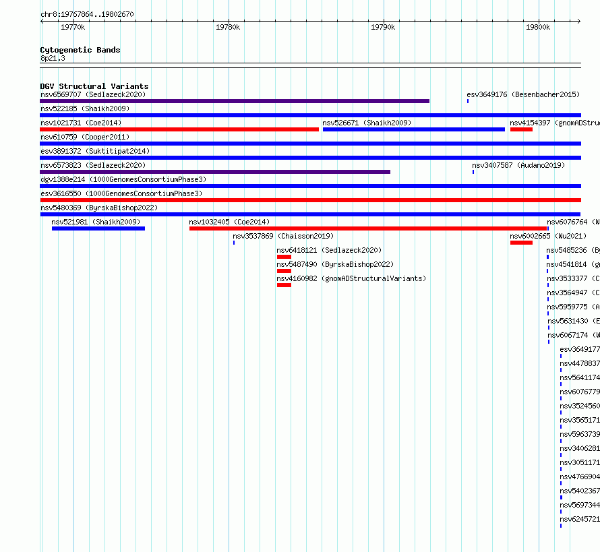Click the nsv6067174 variant label
The height and width of the screenshot is (552, 600).
(574, 335)
